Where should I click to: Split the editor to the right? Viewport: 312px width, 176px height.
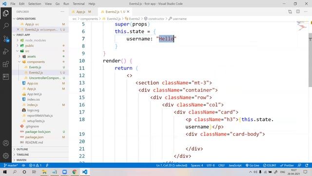[298, 12]
